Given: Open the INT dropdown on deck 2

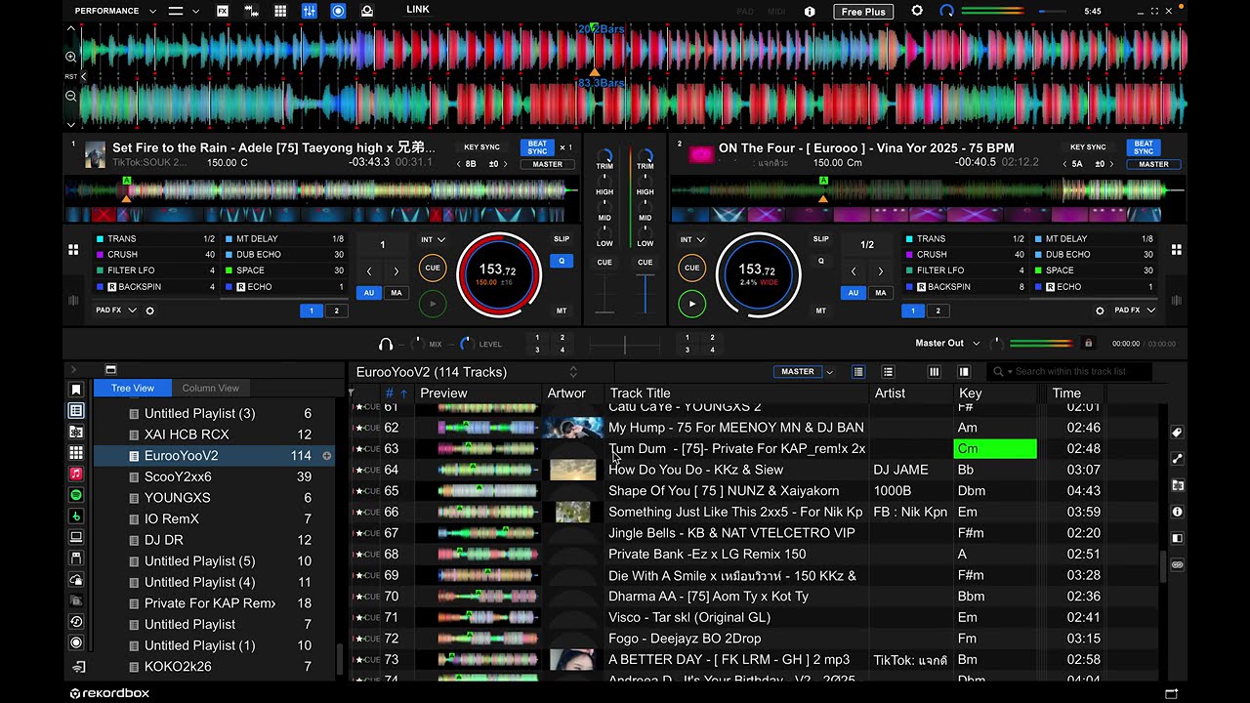Looking at the screenshot, I should click(x=692, y=239).
